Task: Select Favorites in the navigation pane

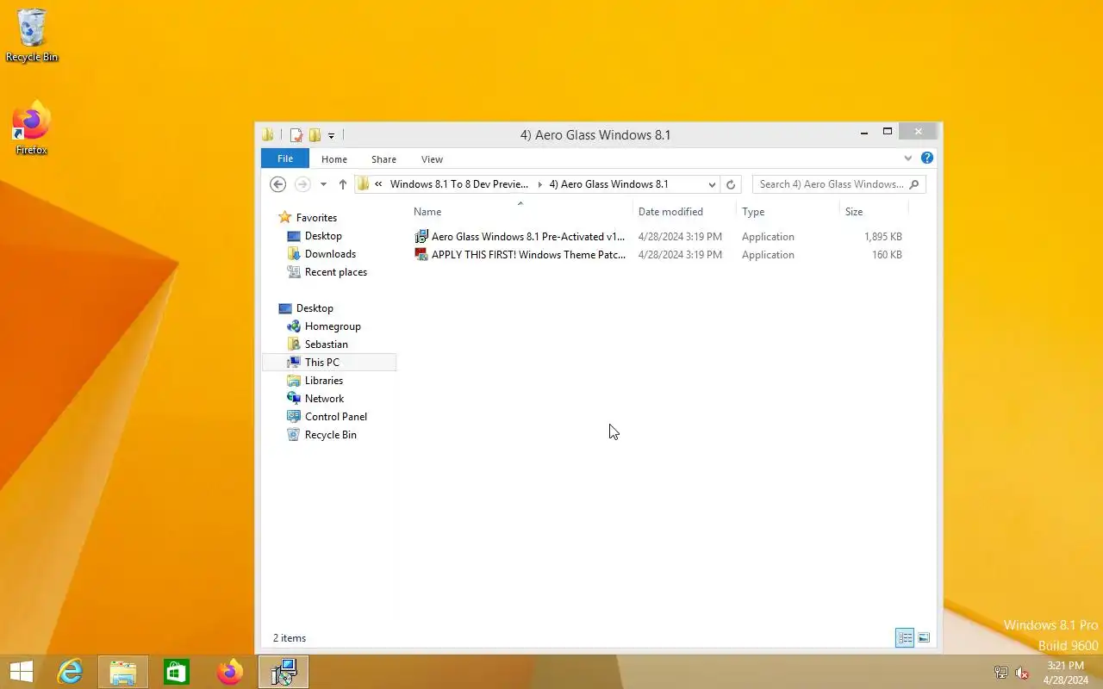Action: (316, 218)
